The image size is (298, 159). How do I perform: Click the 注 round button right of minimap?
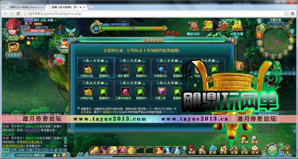click(292, 40)
